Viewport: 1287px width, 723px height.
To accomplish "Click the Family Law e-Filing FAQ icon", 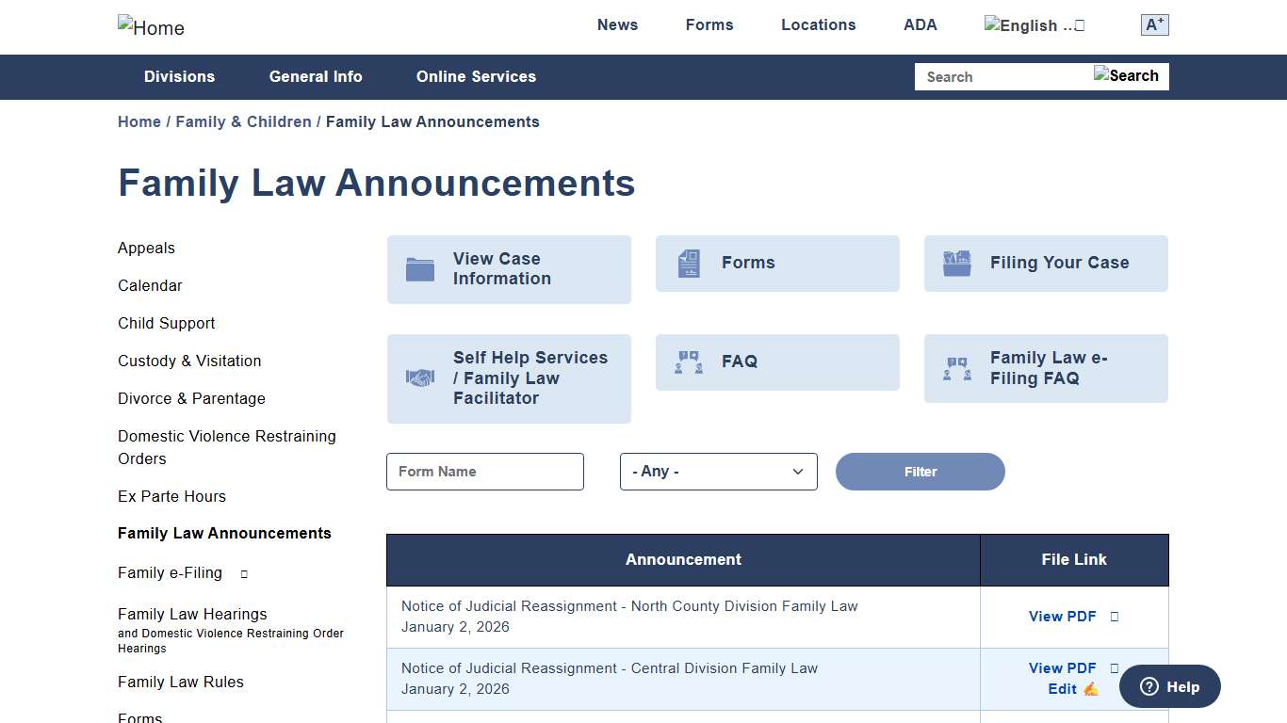I will pos(956,368).
